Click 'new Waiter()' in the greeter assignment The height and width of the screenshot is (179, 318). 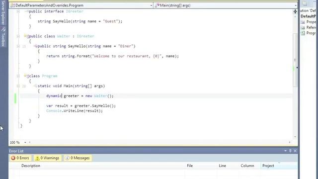(98, 96)
